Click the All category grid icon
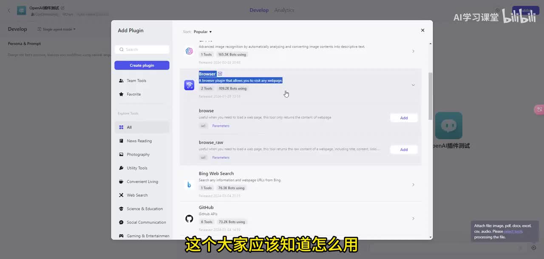The image size is (544, 259). tap(122, 127)
